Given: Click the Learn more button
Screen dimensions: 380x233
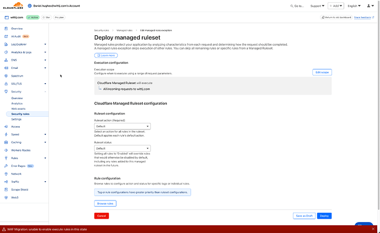Looking at the screenshot, I should pos(106,56).
